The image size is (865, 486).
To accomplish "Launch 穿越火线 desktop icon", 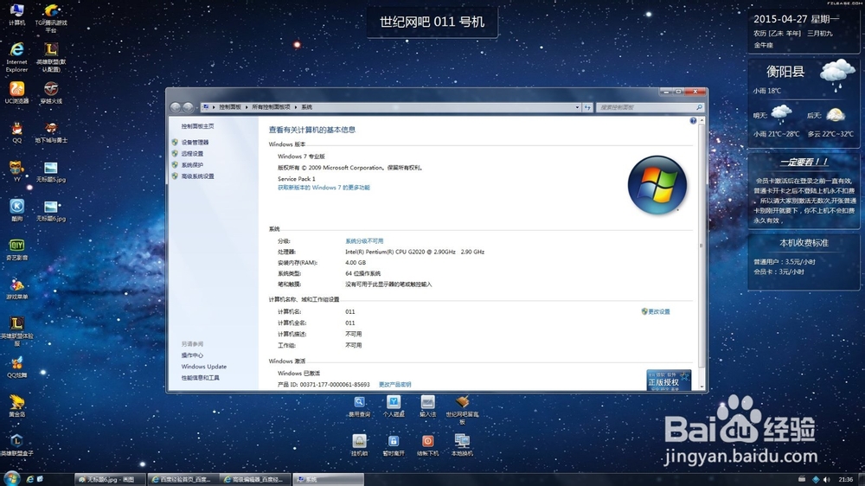I will (51, 93).
